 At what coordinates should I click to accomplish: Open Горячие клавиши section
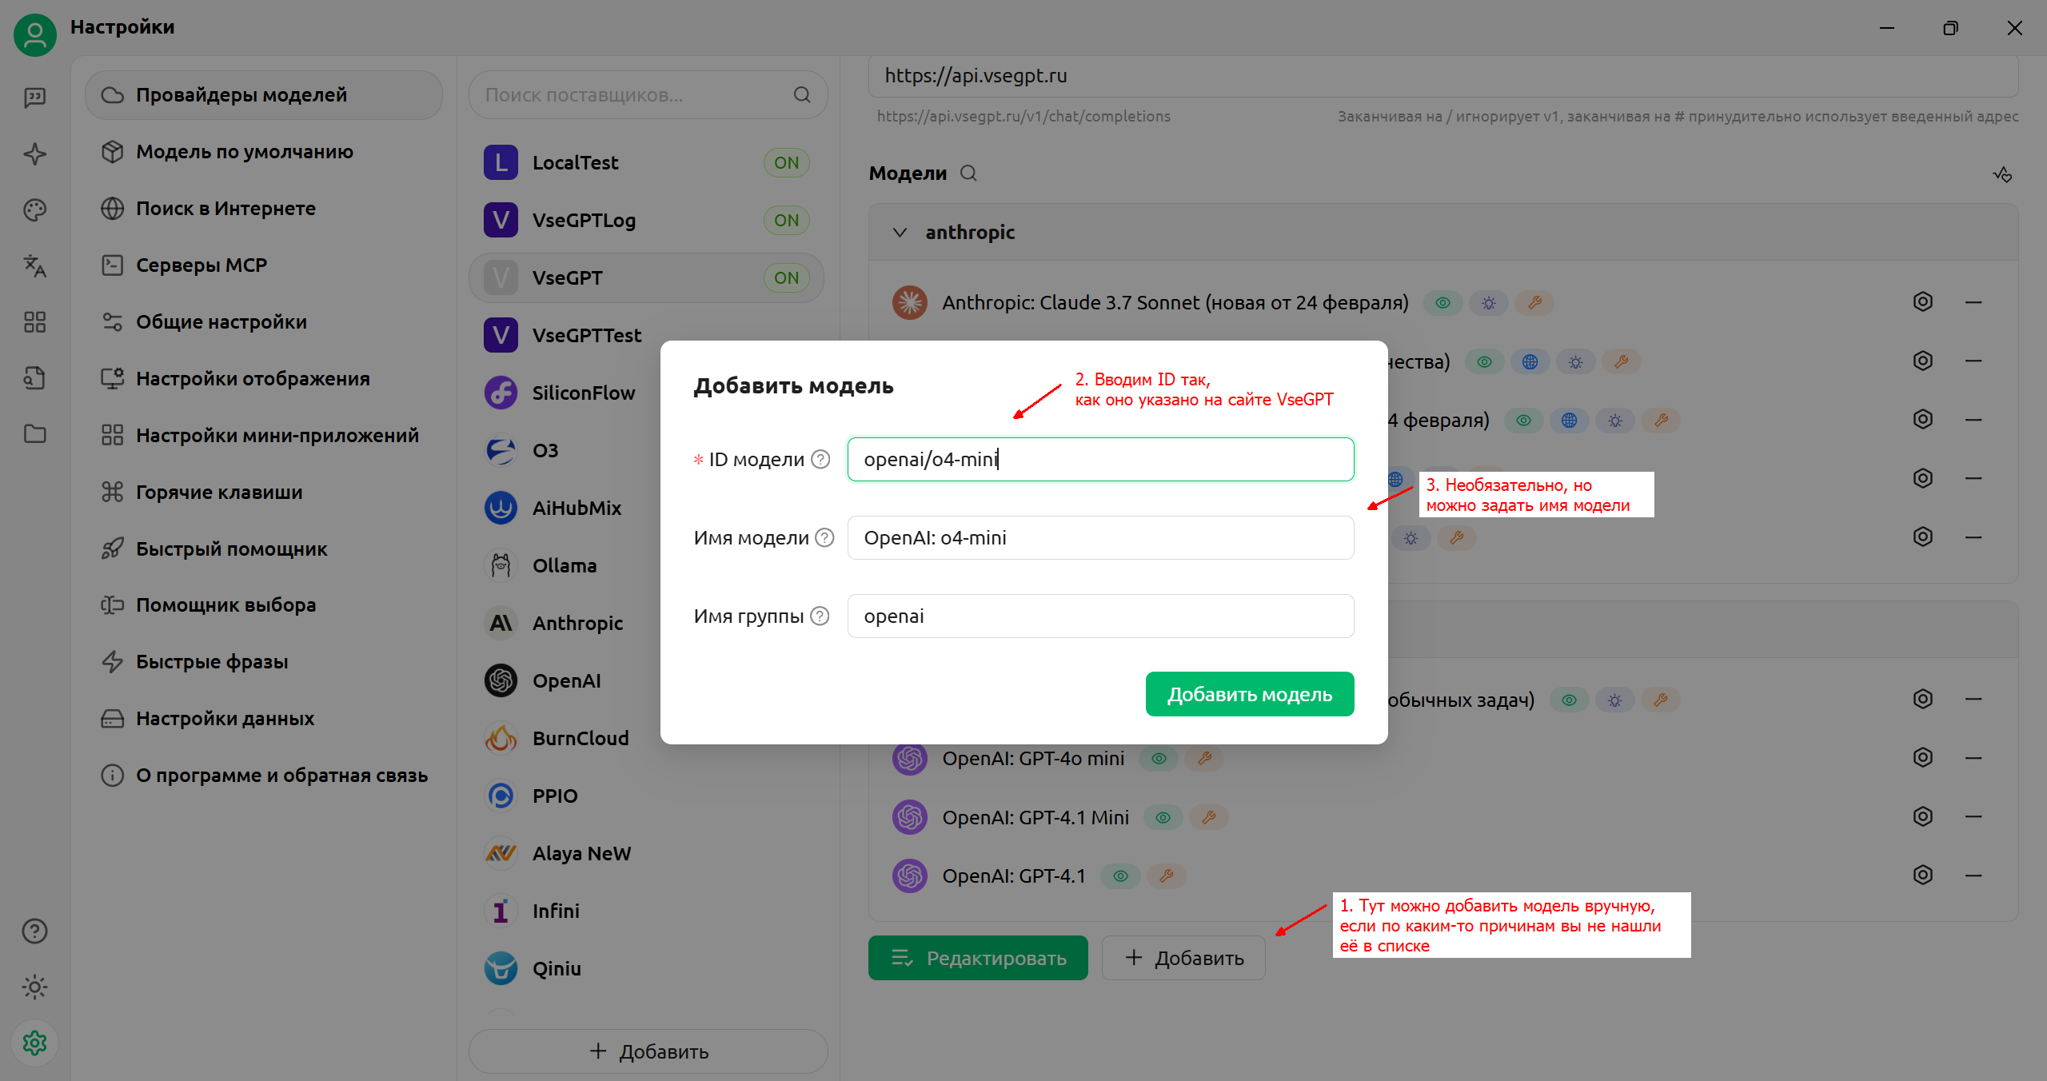tap(264, 492)
